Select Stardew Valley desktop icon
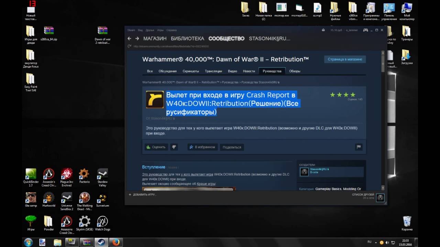440x247 pixels. click(x=102, y=177)
